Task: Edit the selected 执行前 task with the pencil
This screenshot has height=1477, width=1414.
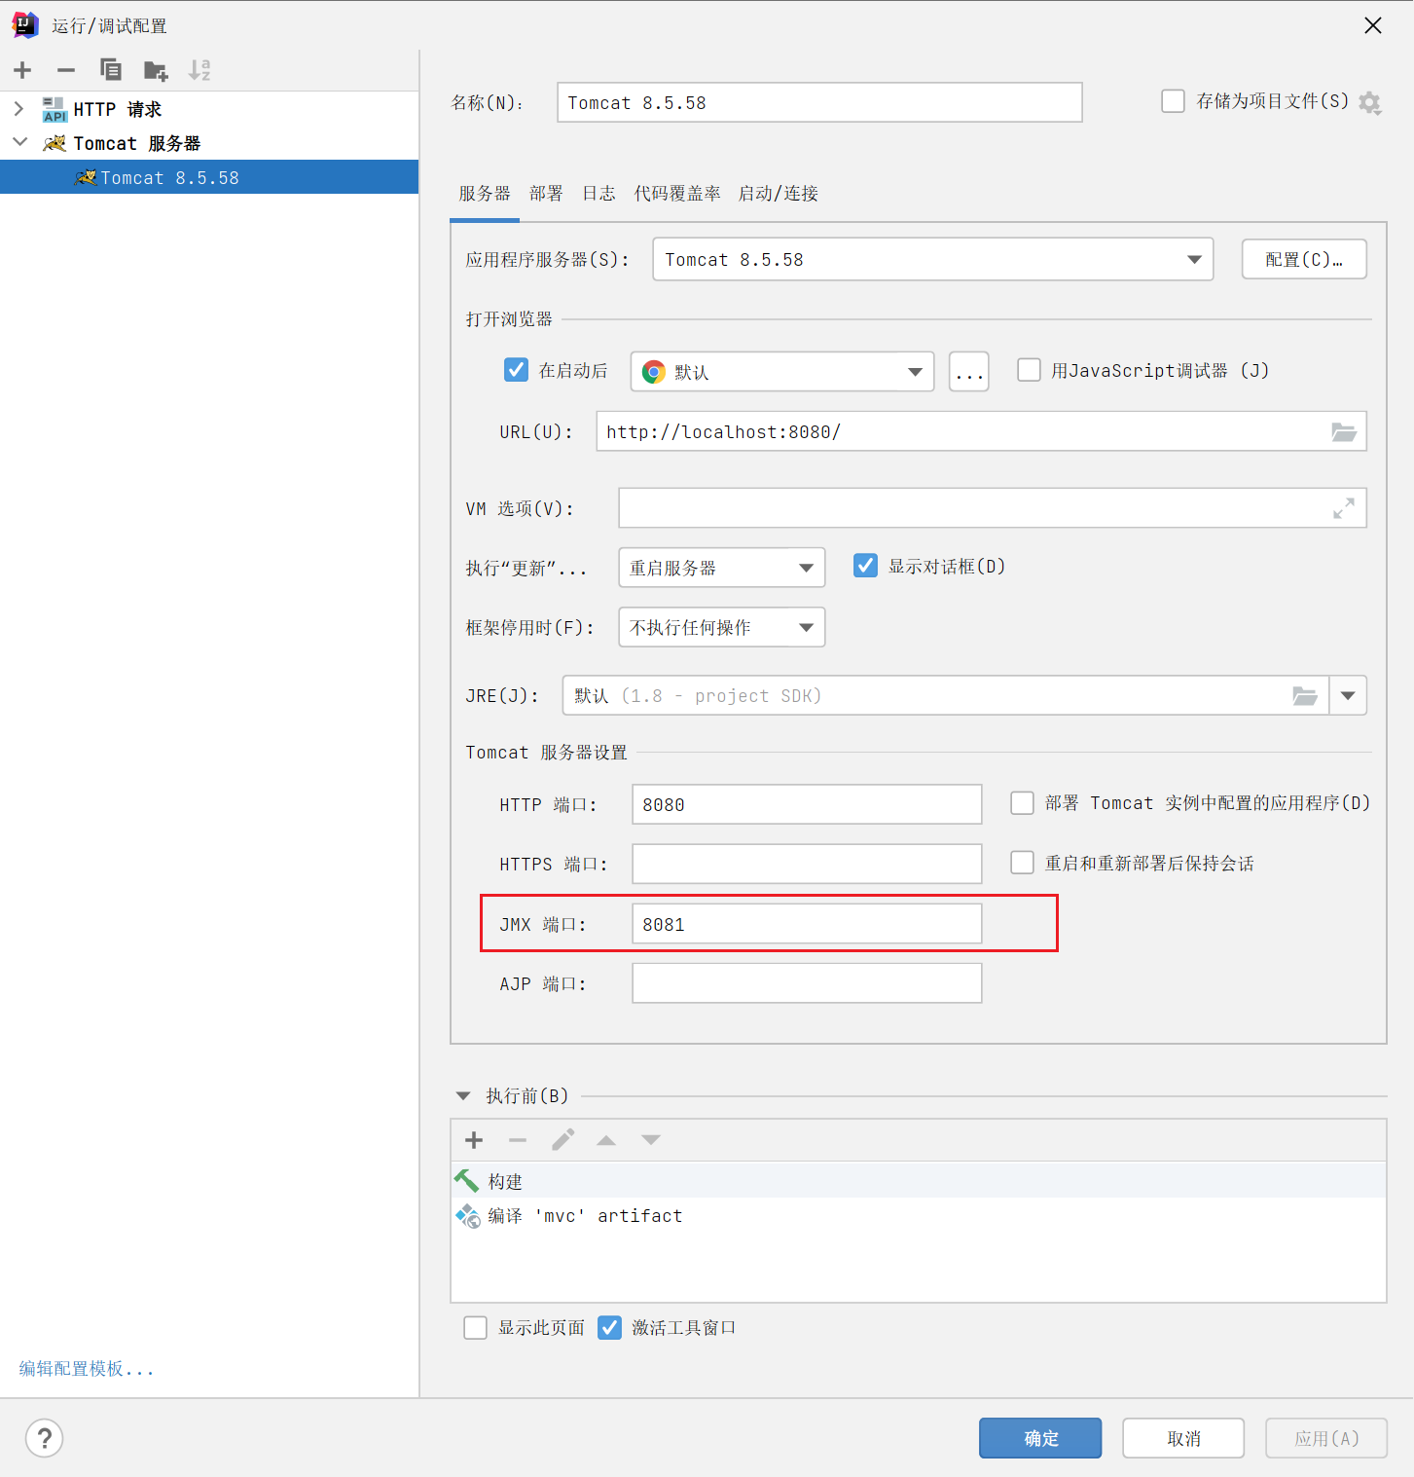Action: point(562,1140)
